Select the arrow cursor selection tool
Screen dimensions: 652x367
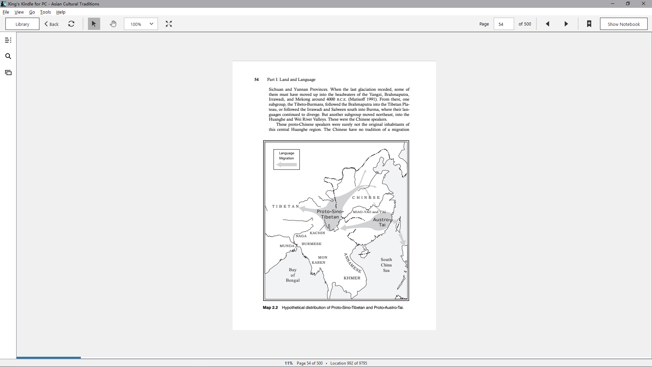point(94,24)
